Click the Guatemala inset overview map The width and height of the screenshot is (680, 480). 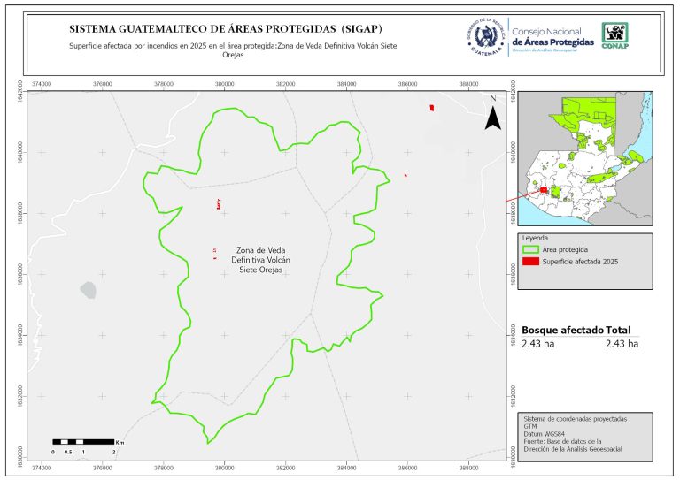[584, 158]
